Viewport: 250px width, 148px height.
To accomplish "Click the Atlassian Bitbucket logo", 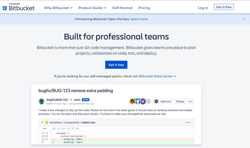I will pos(18,7).
